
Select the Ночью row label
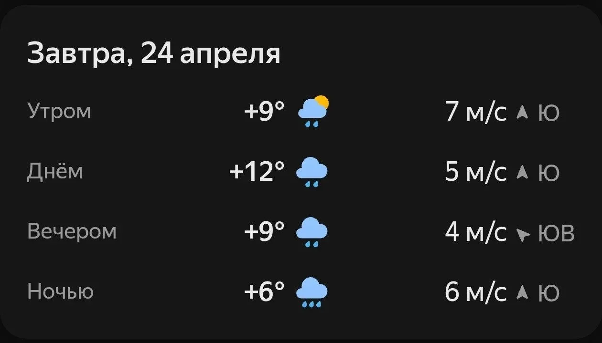[61, 291]
